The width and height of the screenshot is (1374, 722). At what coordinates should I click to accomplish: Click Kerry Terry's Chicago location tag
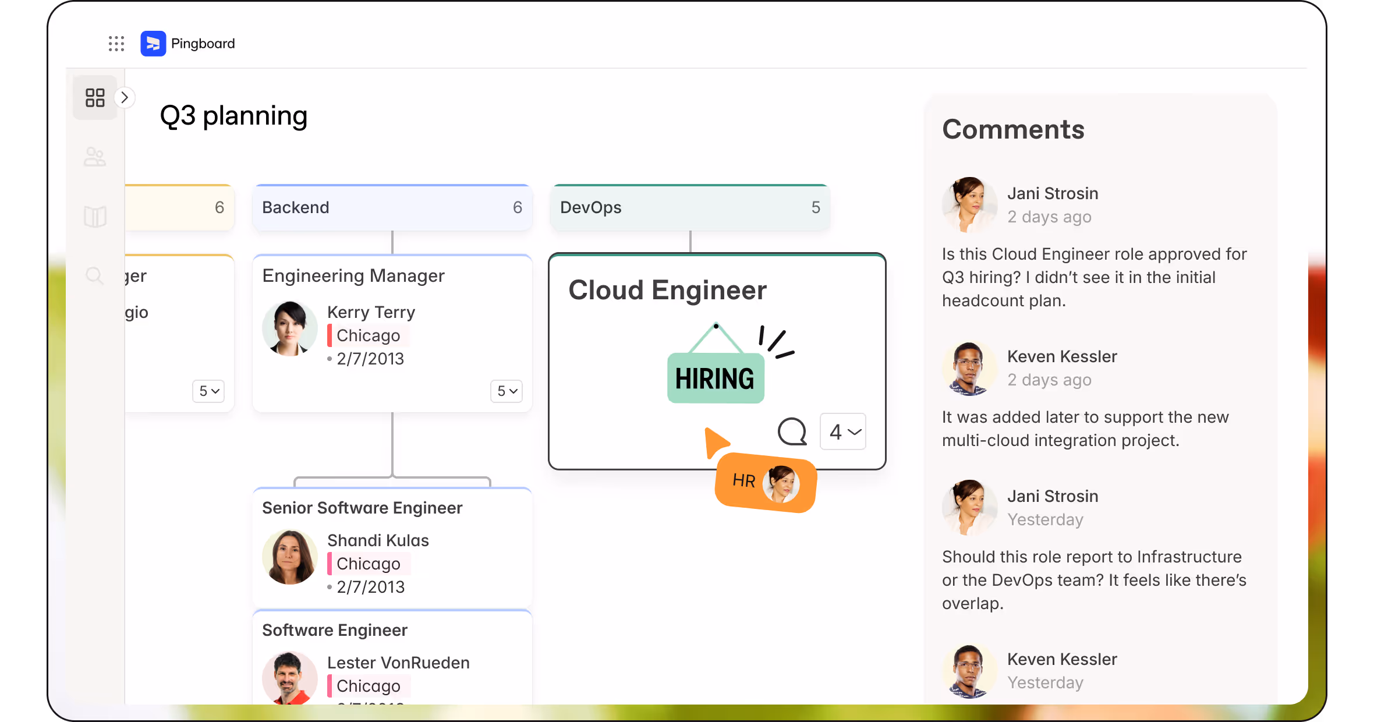pyautogui.click(x=369, y=335)
